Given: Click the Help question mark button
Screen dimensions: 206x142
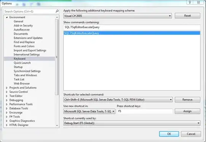Looking at the screenshot, I should click(190, 2).
